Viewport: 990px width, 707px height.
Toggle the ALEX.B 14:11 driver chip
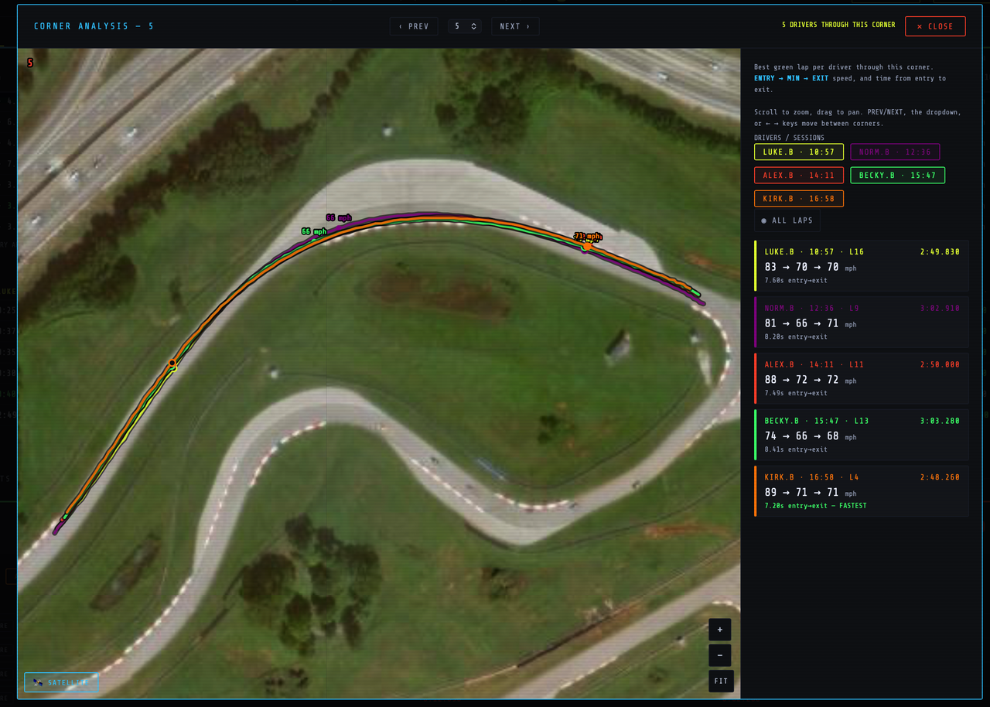(799, 175)
